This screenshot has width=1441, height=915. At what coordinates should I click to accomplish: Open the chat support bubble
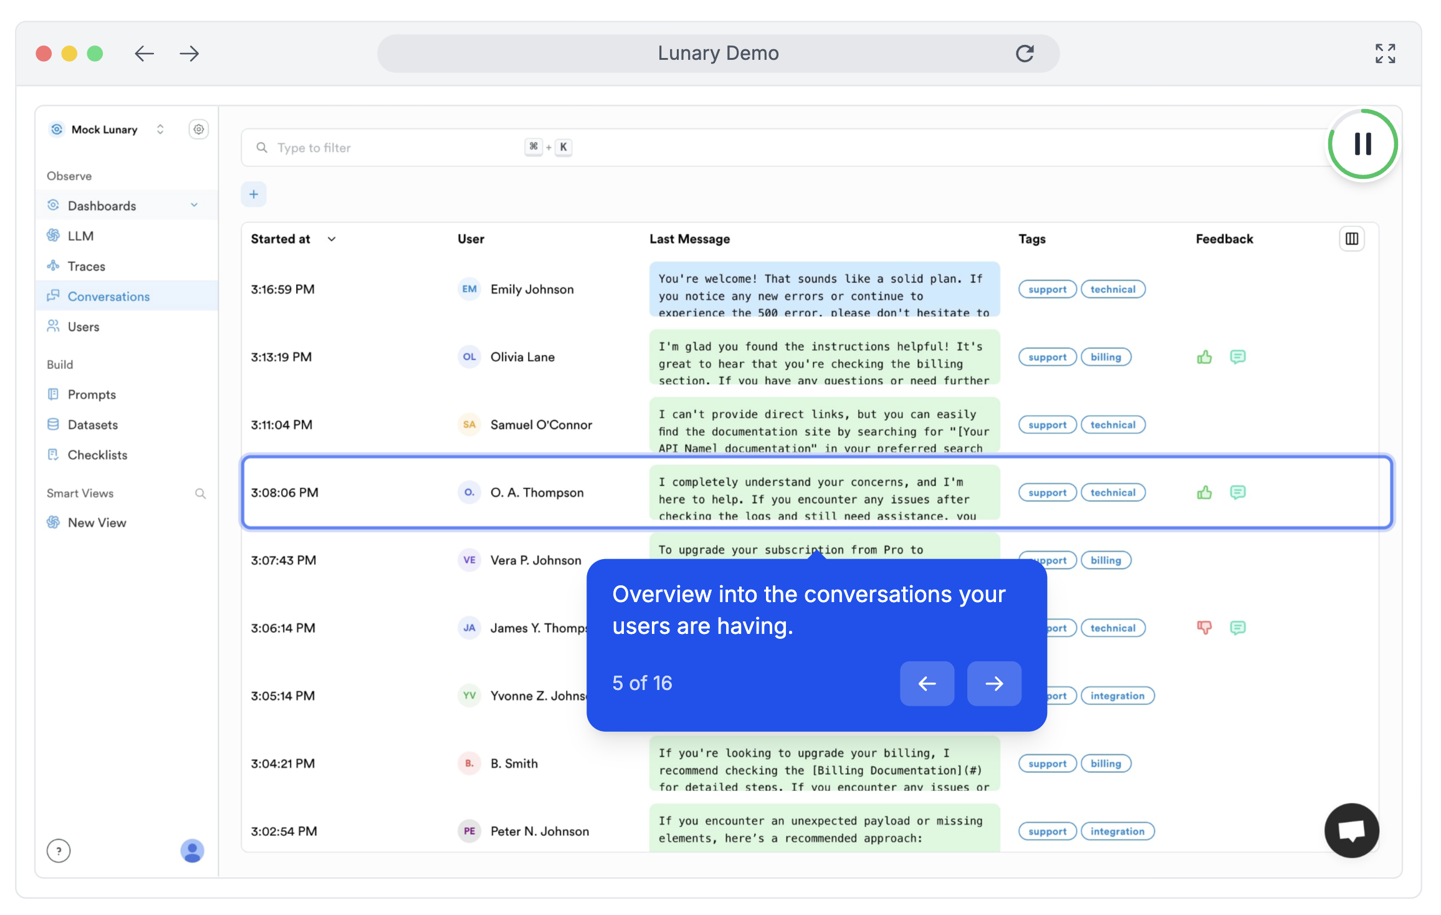tap(1351, 830)
